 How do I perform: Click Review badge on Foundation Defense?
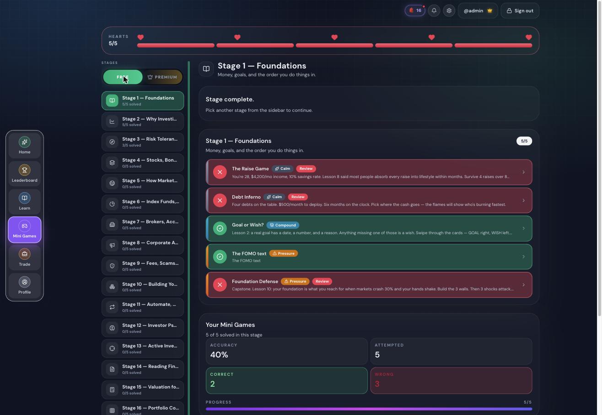tap(322, 281)
